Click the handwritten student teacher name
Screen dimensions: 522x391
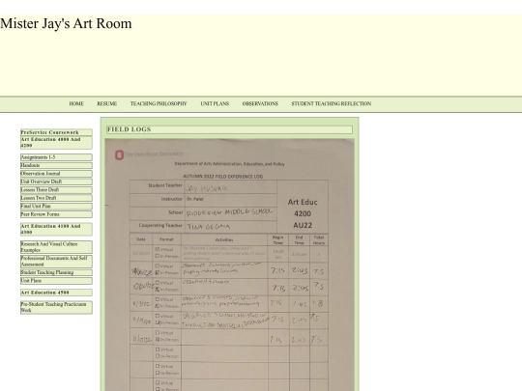207,188
